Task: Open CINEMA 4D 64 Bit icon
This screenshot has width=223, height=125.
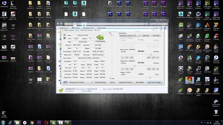Action: (198, 16)
